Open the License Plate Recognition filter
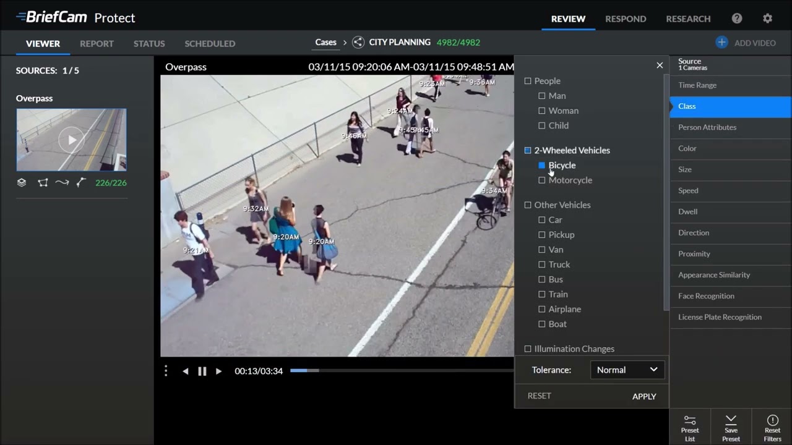 (730, 316)
